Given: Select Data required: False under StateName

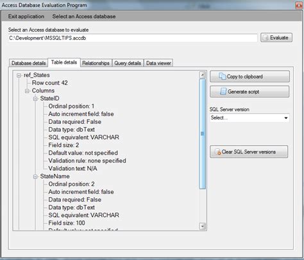Looking at the screenshot, I should click(x=75, y=200).
